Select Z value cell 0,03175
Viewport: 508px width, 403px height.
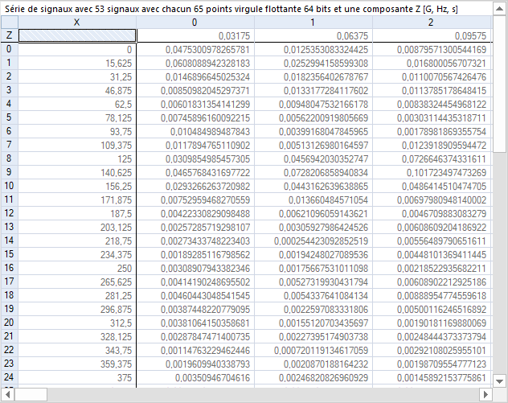[195, 35]
